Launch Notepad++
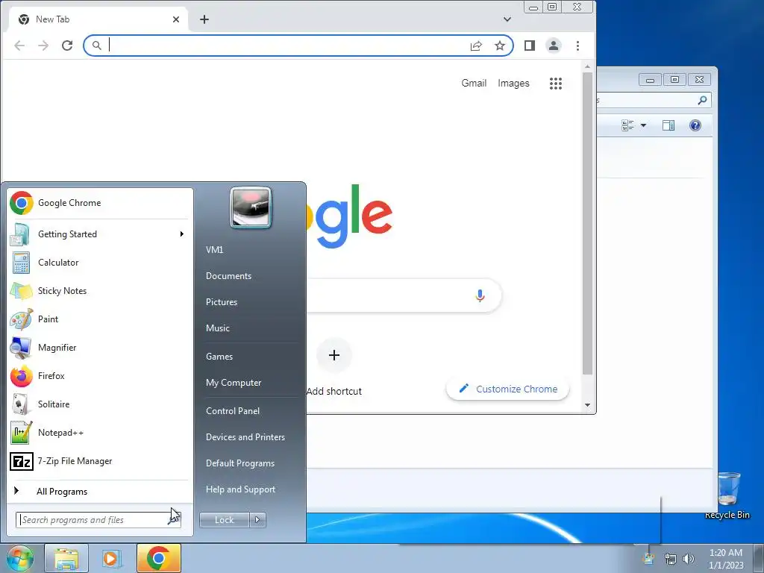 100,433
